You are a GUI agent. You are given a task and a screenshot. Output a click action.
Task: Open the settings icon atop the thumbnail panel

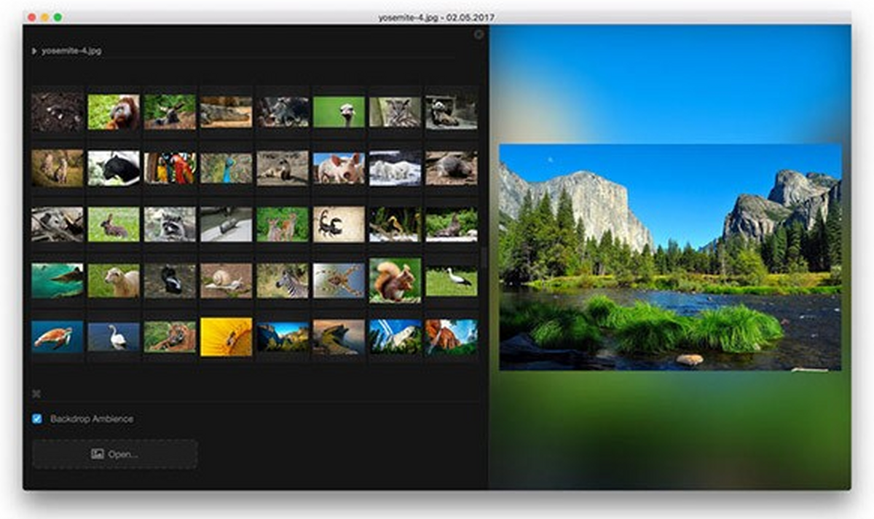pos(479,34)
